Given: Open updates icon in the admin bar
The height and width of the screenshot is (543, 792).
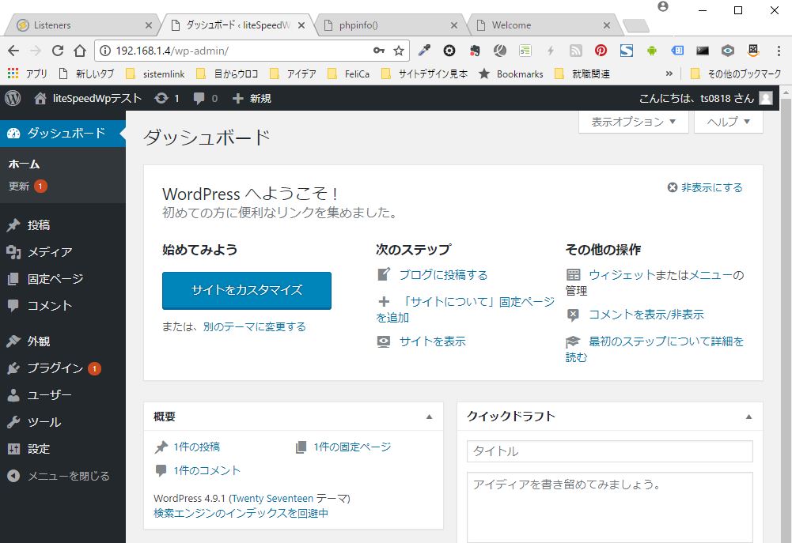Looking at the screenshot, I should (x=167, y=98).
